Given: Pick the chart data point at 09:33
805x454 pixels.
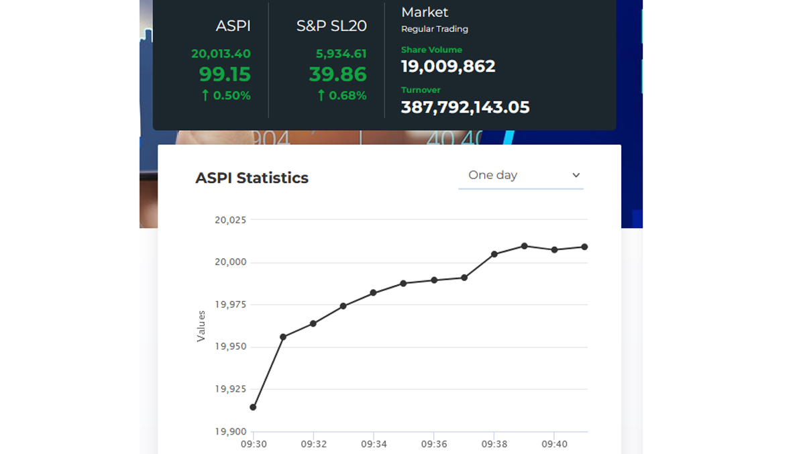Looking at the screenshot, I should click(x=343, y=306).
